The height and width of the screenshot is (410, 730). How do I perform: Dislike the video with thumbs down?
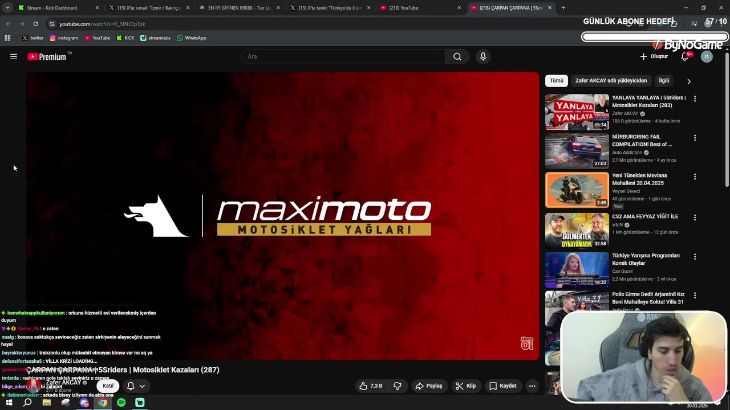click(398, 386)
